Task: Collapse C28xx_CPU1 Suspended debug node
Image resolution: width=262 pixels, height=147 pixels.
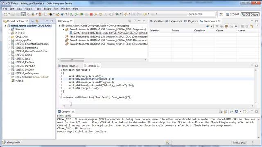Action: tap(63, 29)
